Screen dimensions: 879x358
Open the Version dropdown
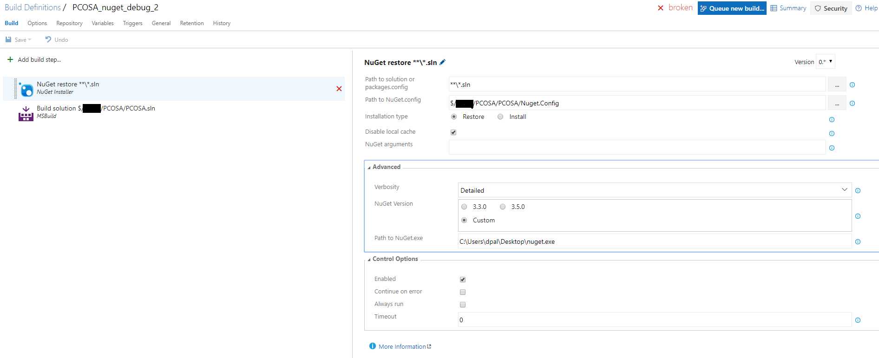826,62
